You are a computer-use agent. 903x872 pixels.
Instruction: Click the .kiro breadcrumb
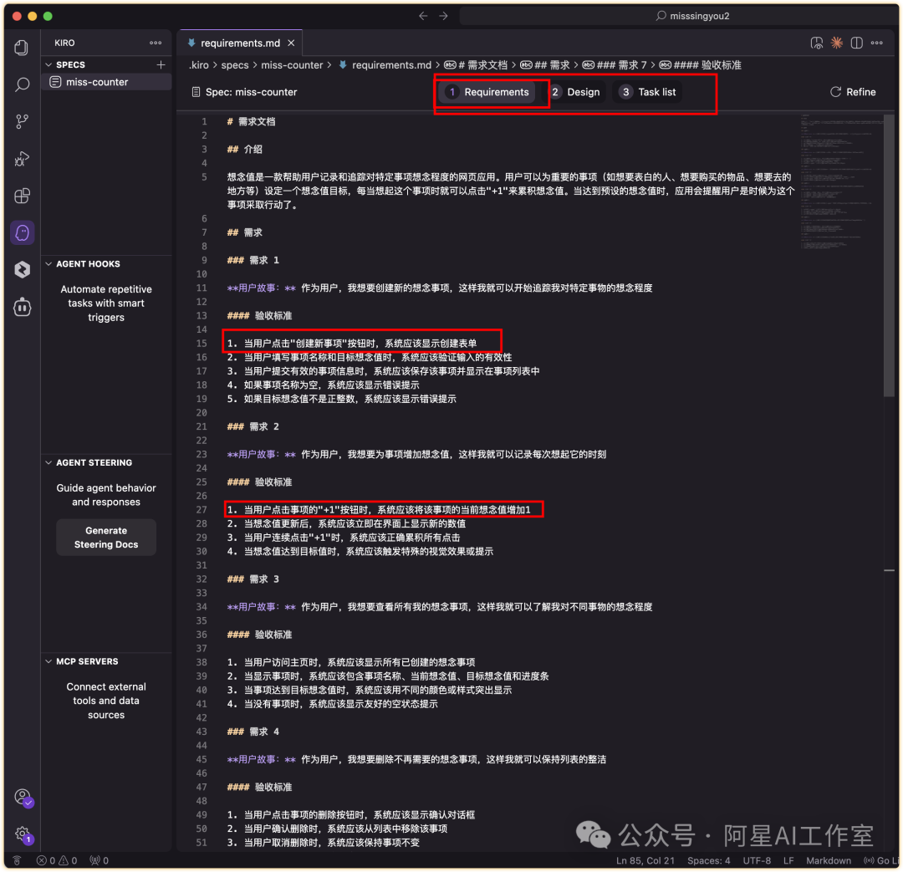point(199,65)
